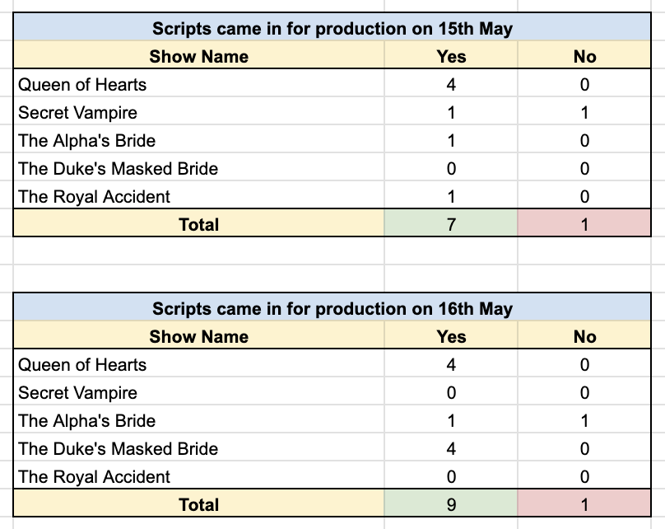The height and width of the screenshot is (529, 665).
Task: Select the 16th May table title cell
Action: pyautogui.click(x=332, y=307)
